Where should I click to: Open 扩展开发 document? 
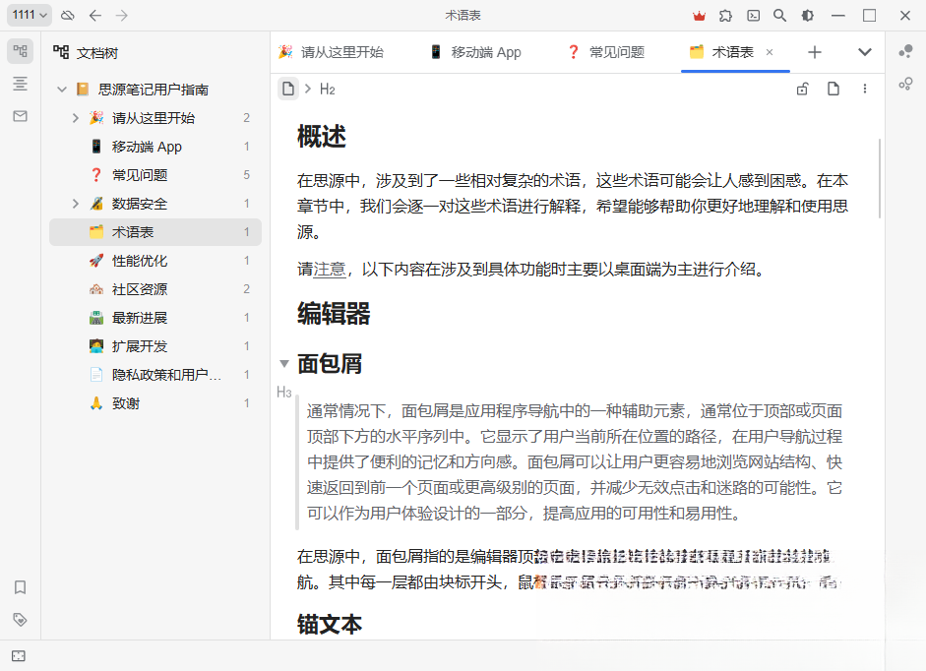(155, 346)
